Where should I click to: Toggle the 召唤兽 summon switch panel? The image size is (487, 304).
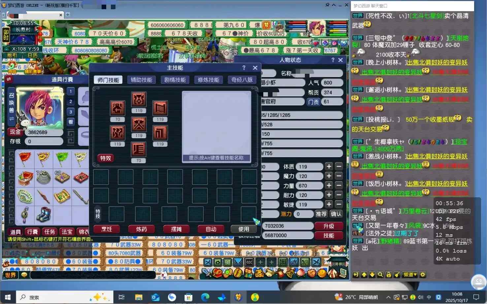(x=12, y=107)
